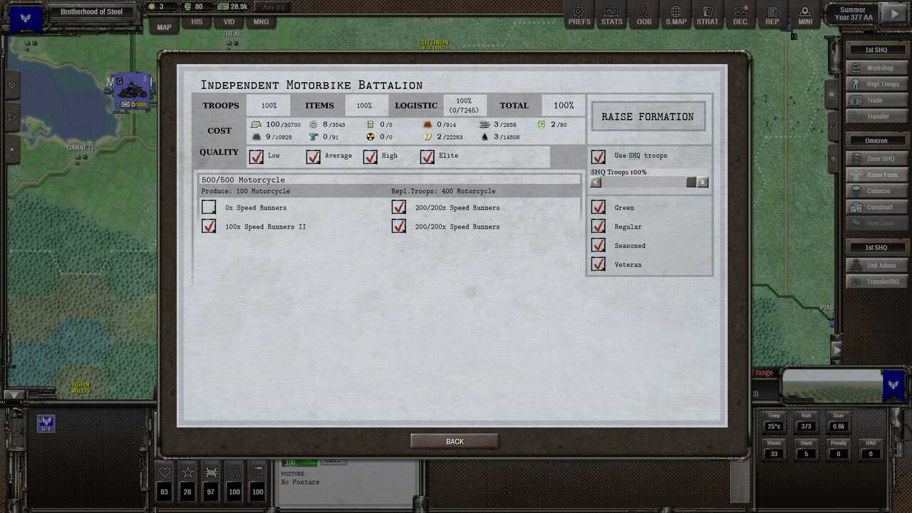The image size is (912, 513).
Task: Select the S-1 unit icon in bottom panel
Action: click(x=46, y=424)
